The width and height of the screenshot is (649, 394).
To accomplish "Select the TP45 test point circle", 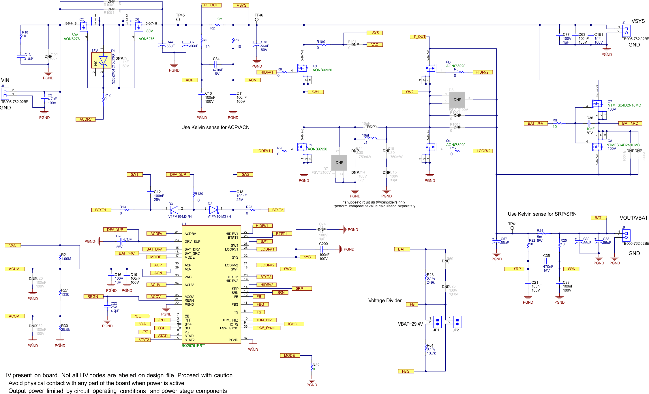I will click(x=178, y=20).
